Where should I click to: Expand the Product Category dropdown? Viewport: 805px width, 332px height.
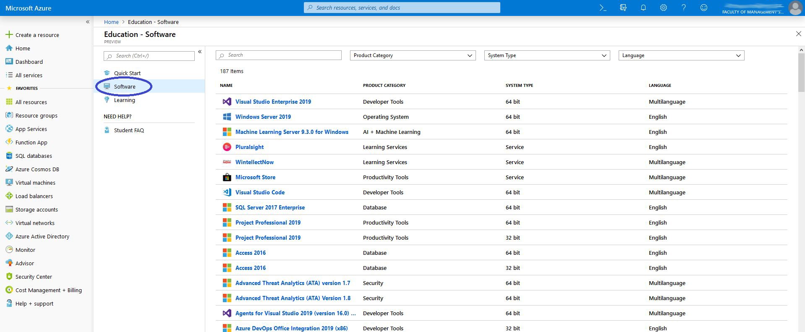tap(413, 55)
